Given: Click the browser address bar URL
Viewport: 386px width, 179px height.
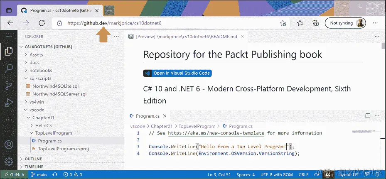Looking at the screenshot, I should click(115, 23).
